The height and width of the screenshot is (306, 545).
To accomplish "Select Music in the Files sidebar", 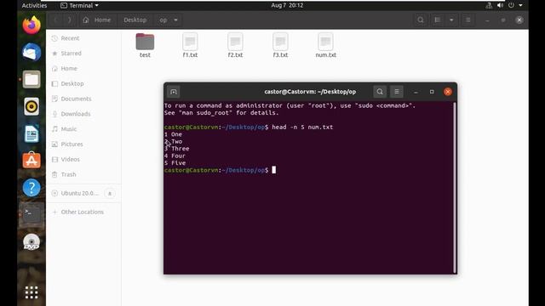I will click(83, 129).
